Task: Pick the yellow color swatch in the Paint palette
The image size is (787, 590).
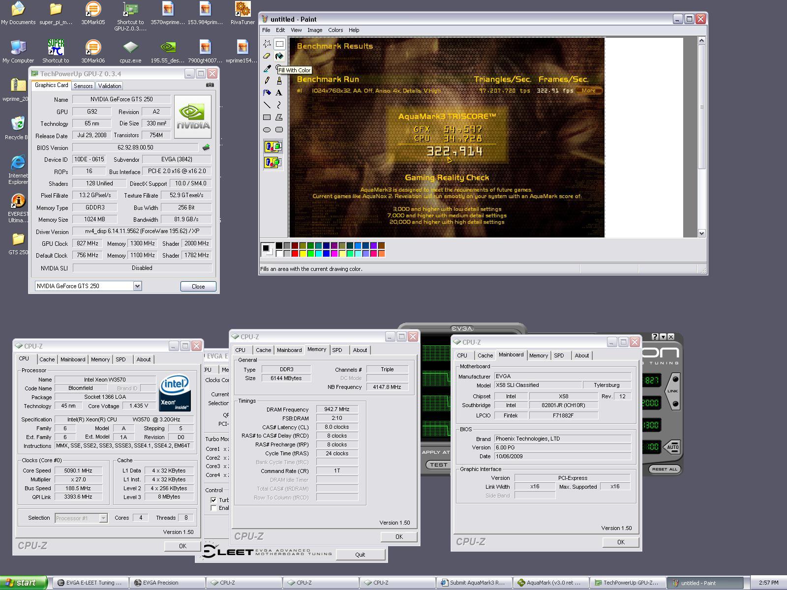Action: click(303, 253)
